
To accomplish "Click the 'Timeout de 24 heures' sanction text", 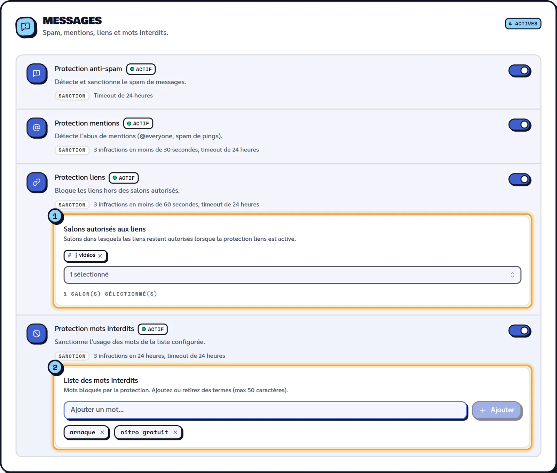I will pos(123,95).
